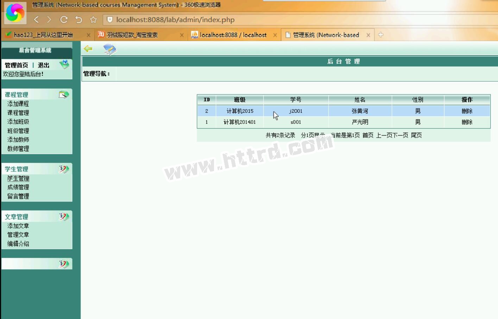Open 编辑介绍 in the sidebar
The width and height of the screenshot is (498, 319).
coord(18,244)
